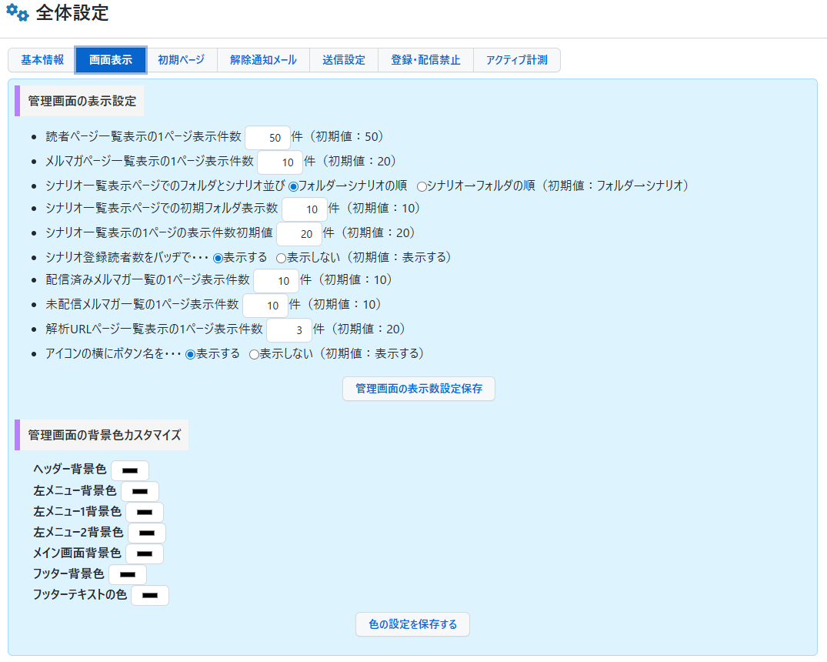Select フォルダ→シナリオの順 radio option
The width and height of the screenshot is (827, 662).
pyautogui.click(x=293, y=186)
